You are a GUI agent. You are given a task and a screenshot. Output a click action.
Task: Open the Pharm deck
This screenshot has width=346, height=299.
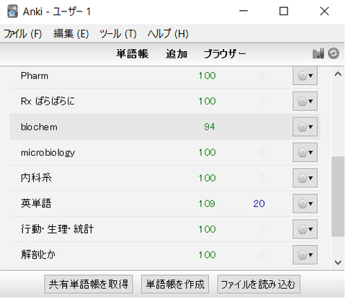pos(35,76)
